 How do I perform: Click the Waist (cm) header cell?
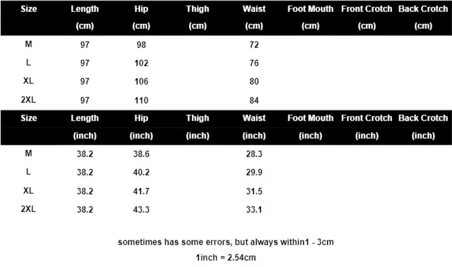tap(254, 18)
